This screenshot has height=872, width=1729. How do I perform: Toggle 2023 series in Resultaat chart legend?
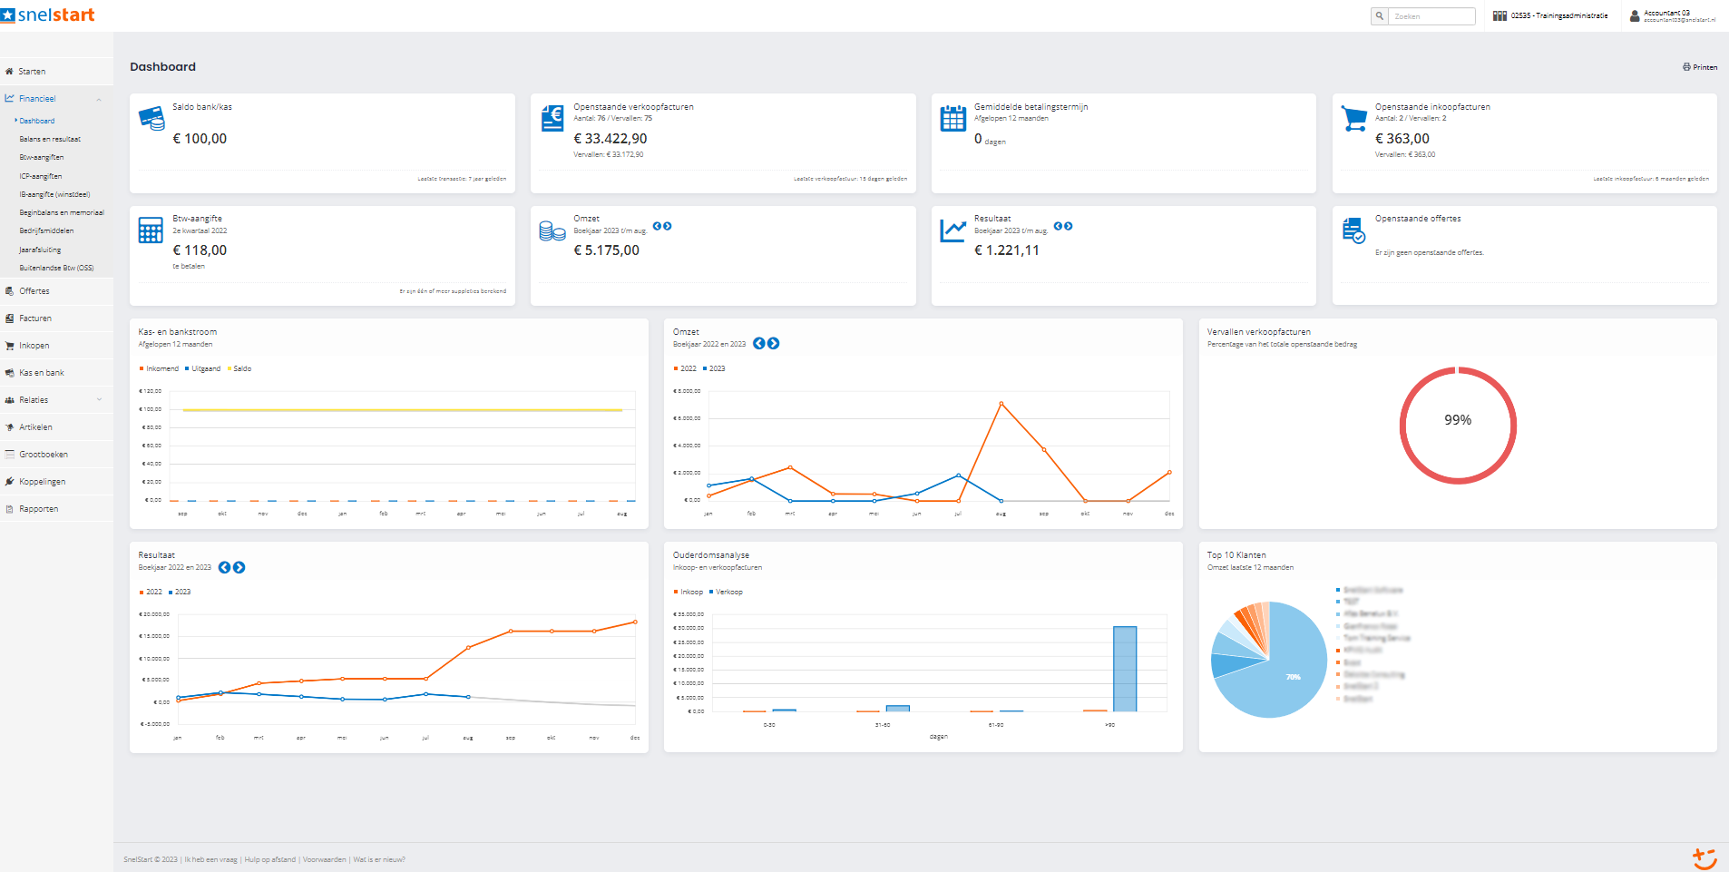coord(180,592)
